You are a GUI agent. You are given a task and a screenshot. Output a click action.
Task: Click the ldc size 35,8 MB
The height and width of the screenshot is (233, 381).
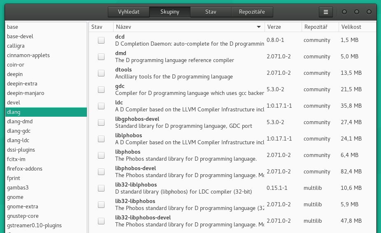coord(351,106)
